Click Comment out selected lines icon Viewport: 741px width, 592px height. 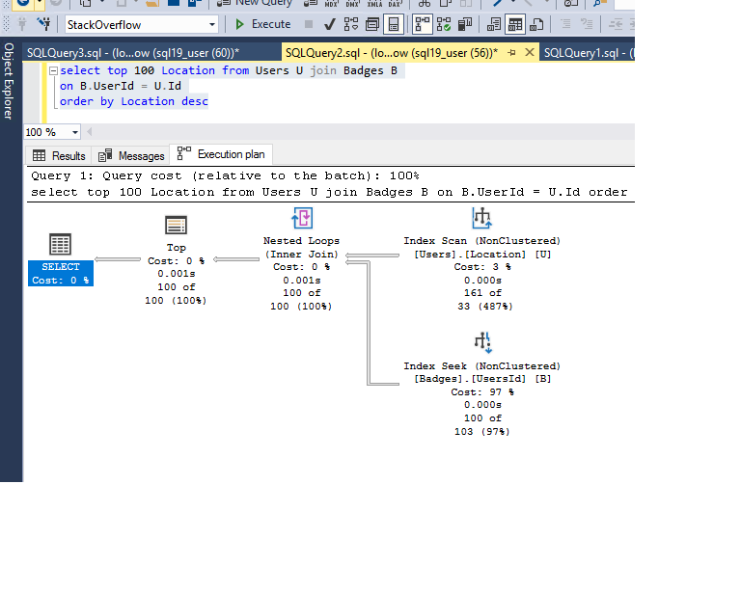pos(565,24)
